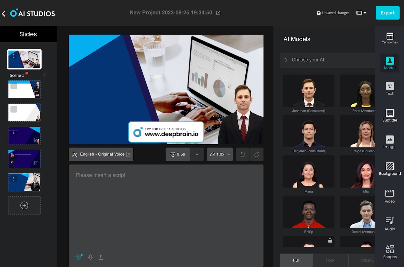Open the Audio panel
The image size is (404, 267).
(390, 224)
